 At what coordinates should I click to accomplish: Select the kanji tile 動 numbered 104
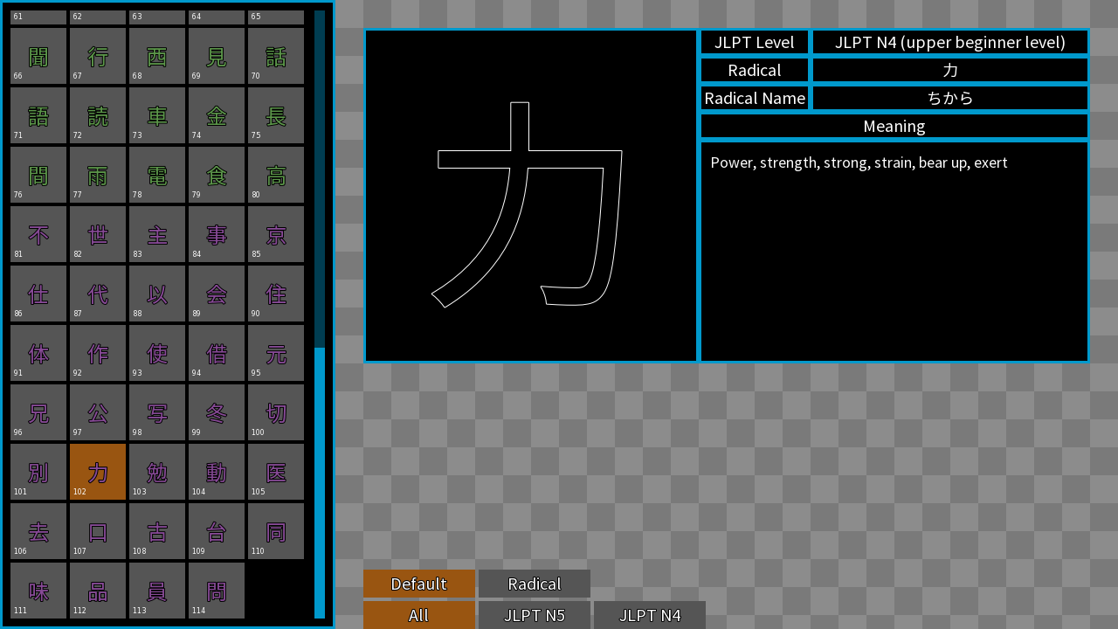coord(217,471)
